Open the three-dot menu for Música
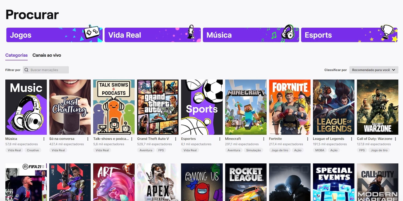Image resolution: width=403 pixels, height=201 pixels. coord(44,139)
